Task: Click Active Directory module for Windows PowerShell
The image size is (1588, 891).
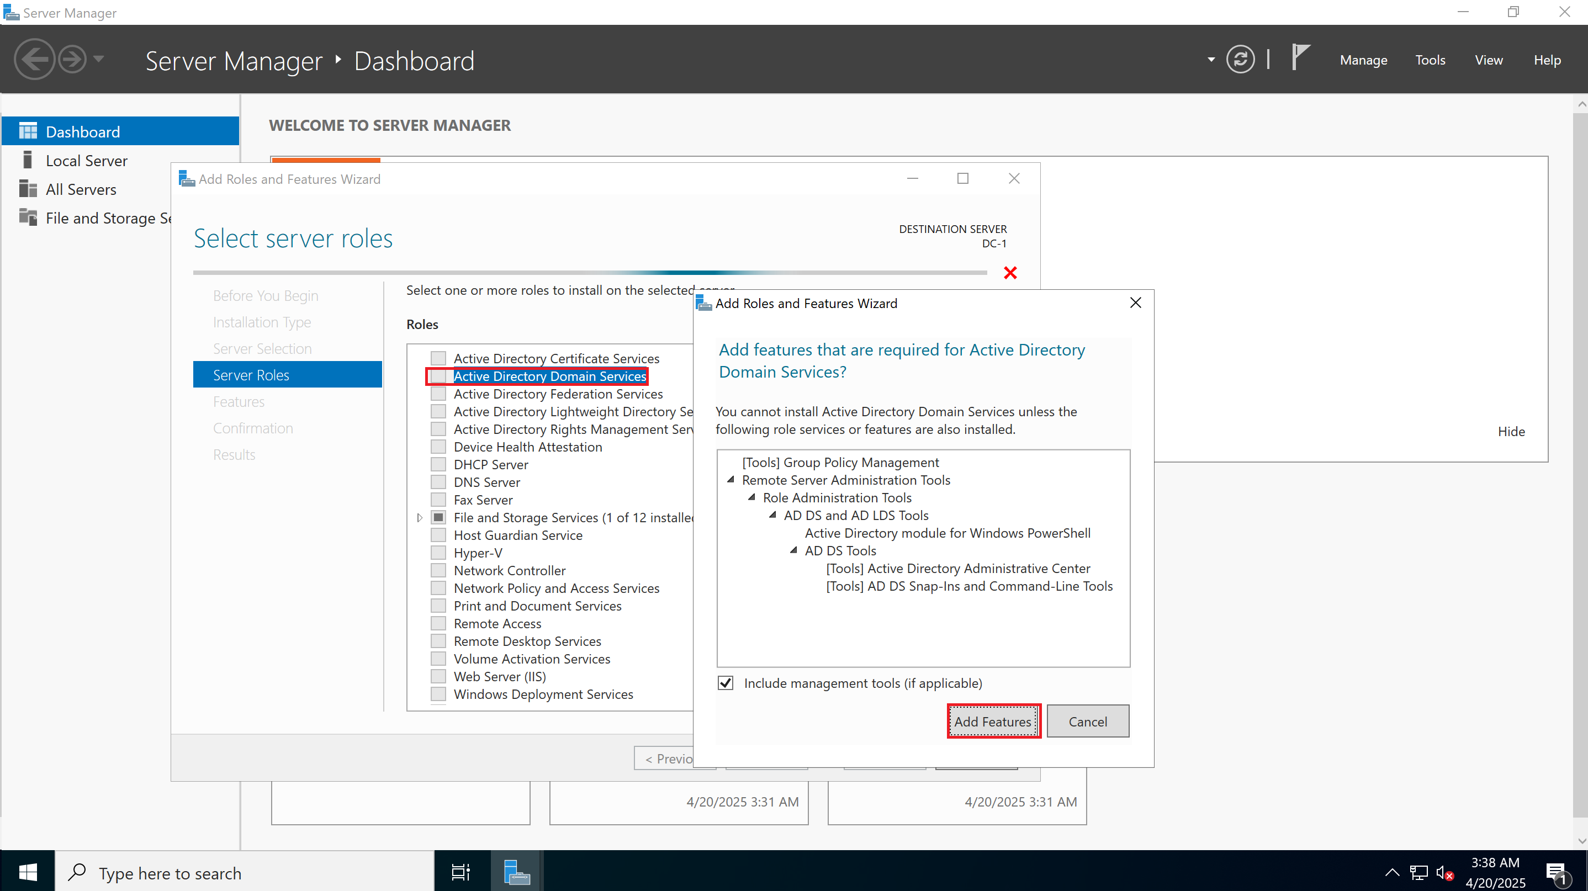Action: point(947,533)
